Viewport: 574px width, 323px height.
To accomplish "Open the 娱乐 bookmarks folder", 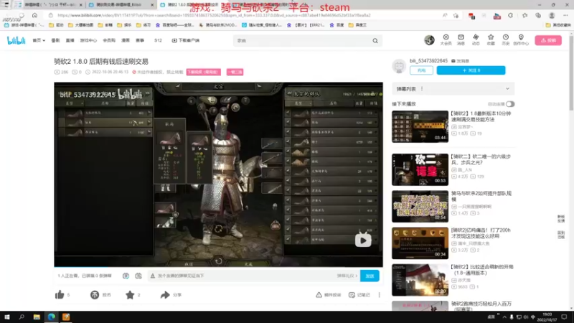I will pos(124,25).
